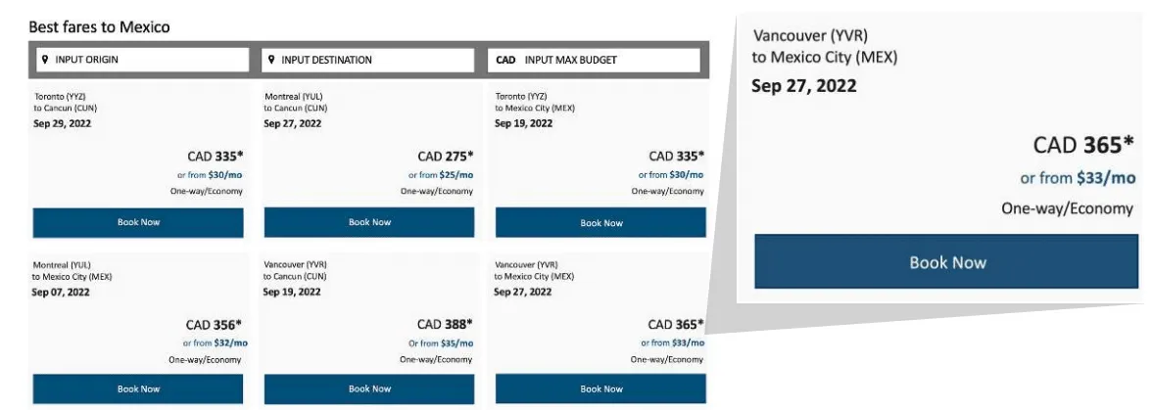Image resolution: width=1152 pixels, height=410 pixels.
Task: Click $33/mo link in the small grid card
Action: click(x=686, y=342)
